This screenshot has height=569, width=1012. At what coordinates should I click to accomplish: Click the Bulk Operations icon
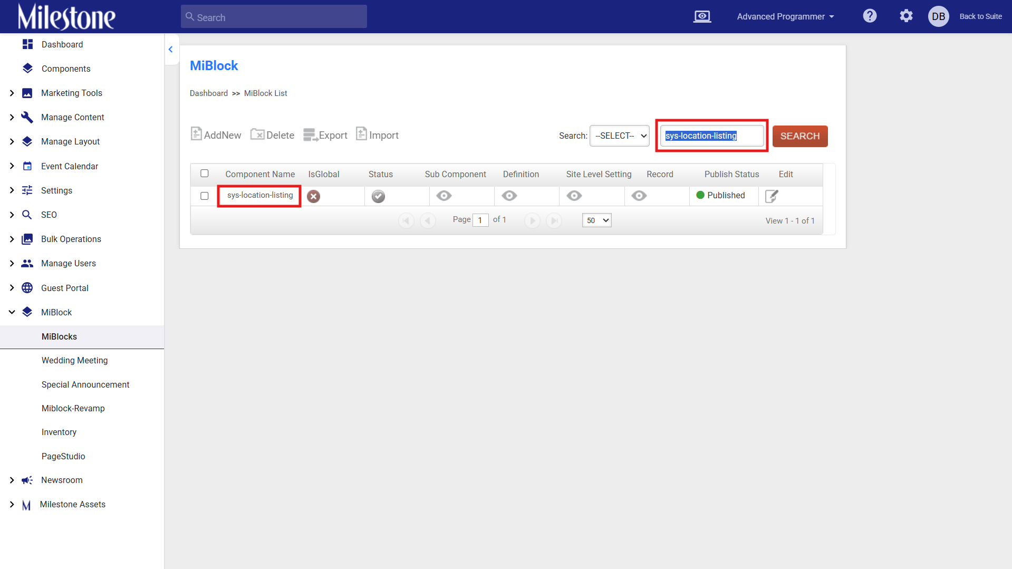click(x=27, y=239)
